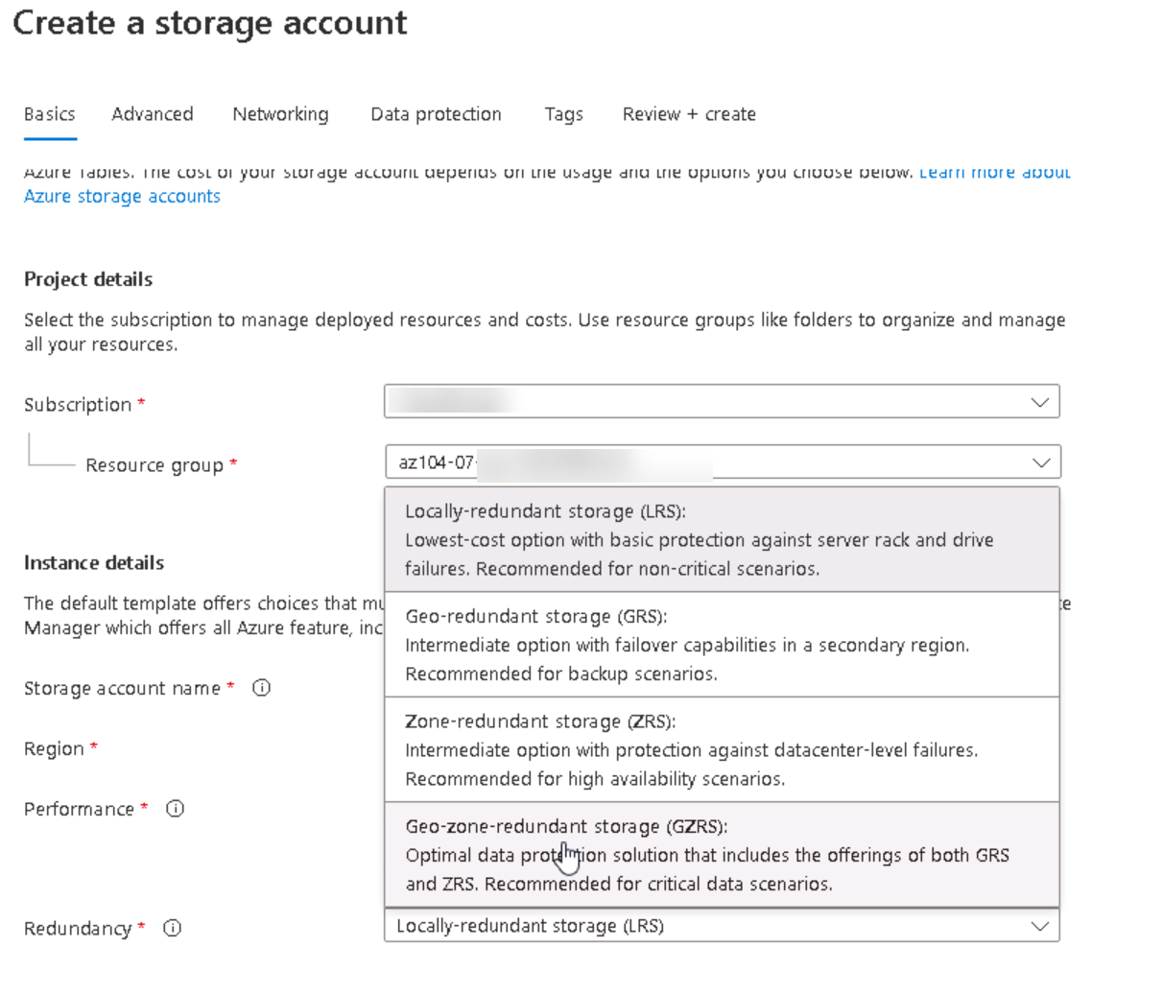Screen dimensions: 1163x994
Task: Switch to the Tags tab
Action: click(563, 114)
